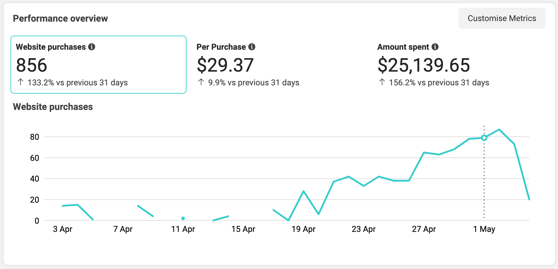Click the Amount spent info icon
Screen dimensions: 558x269
[x=435, y=47]
